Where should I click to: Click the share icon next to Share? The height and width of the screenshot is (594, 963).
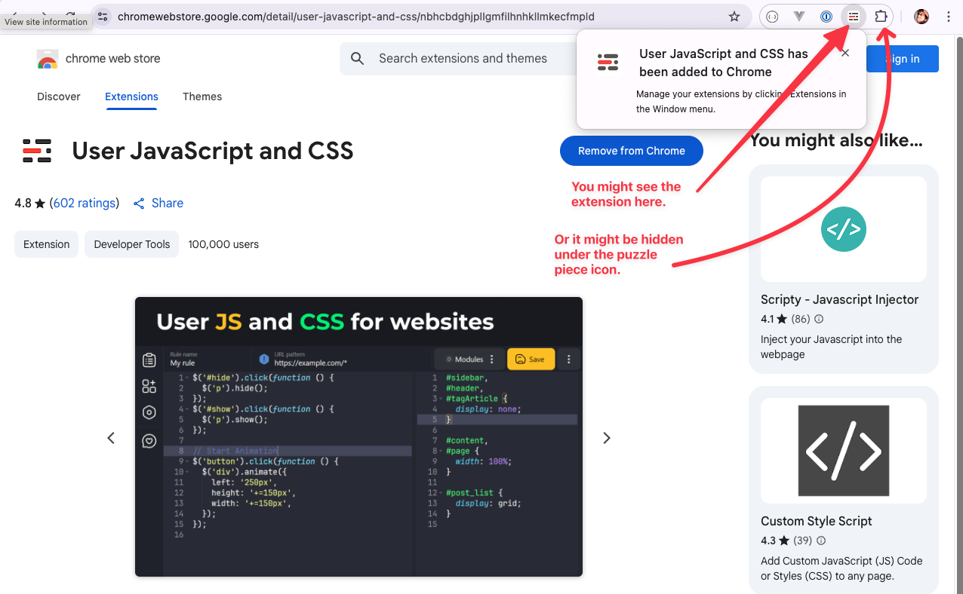pyautogui.click(x=139, y=204)
